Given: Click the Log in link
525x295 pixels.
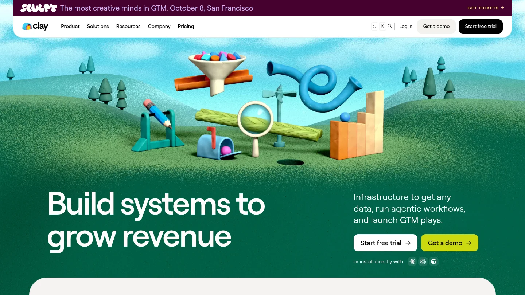Looking at the screenshot, I should (x=406, y=26).
